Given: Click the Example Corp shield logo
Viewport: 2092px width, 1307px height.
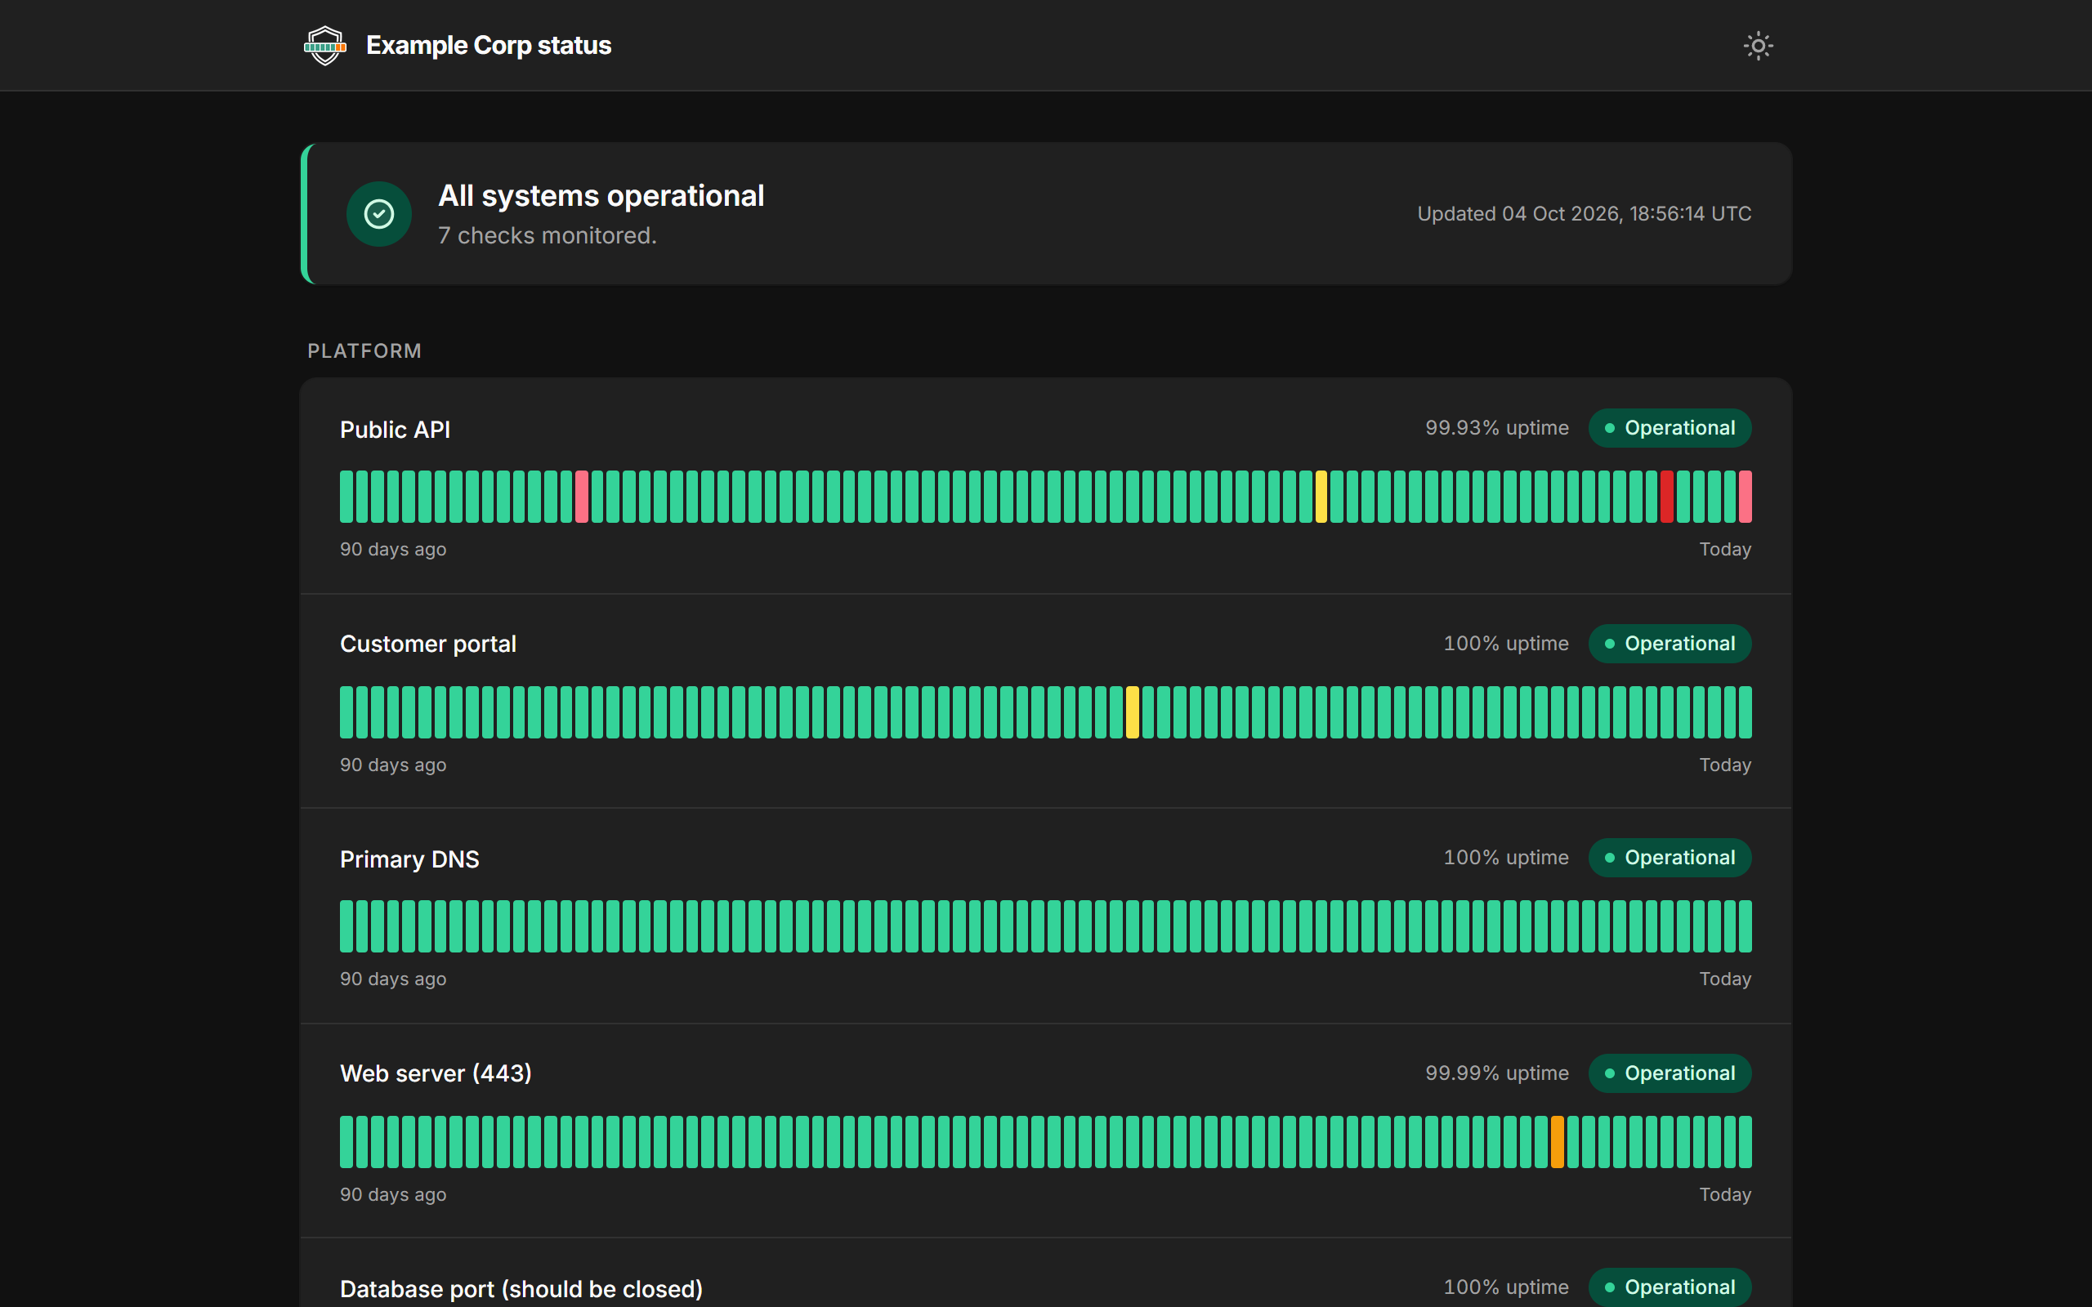Looking at the screenshot, I should [x=325, y=45].
